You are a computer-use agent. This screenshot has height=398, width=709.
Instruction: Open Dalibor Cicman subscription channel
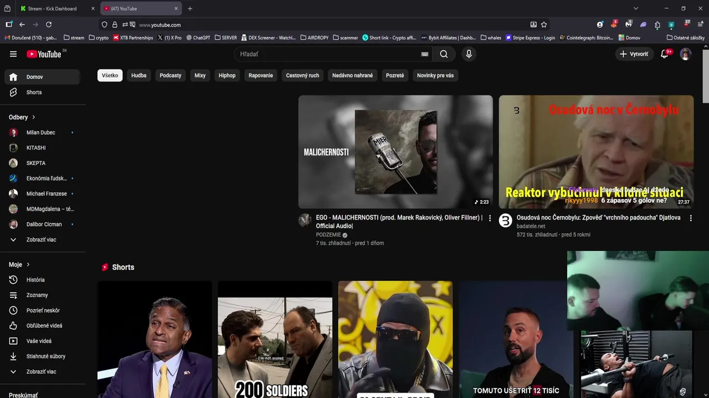tap(42, 224)
